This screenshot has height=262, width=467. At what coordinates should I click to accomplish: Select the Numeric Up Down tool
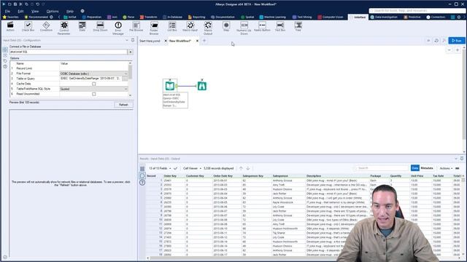tap(244, 28)
